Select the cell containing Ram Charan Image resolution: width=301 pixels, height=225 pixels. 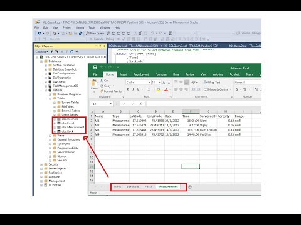coord(208,130)
